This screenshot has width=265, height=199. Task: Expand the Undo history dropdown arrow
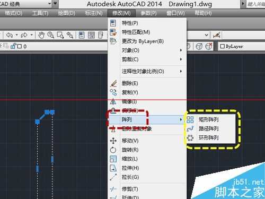16,35
